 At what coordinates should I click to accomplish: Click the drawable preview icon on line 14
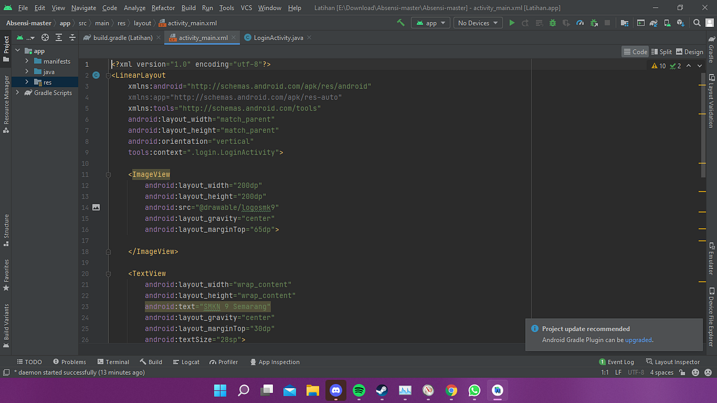click(x=96, y=207)
